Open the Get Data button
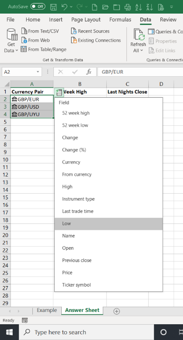Viewport: 183px width, 340px height. coord(11,41)
